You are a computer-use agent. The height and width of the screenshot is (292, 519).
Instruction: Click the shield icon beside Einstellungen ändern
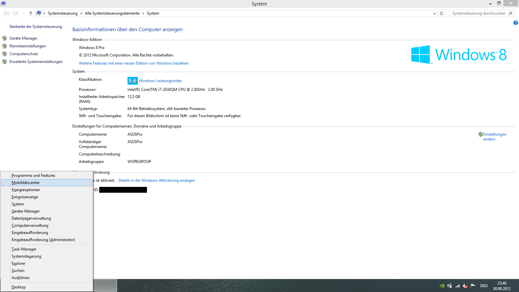[x=481, y=134]
